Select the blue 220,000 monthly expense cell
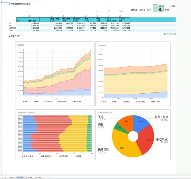191x179 pixels. [159, 6]
